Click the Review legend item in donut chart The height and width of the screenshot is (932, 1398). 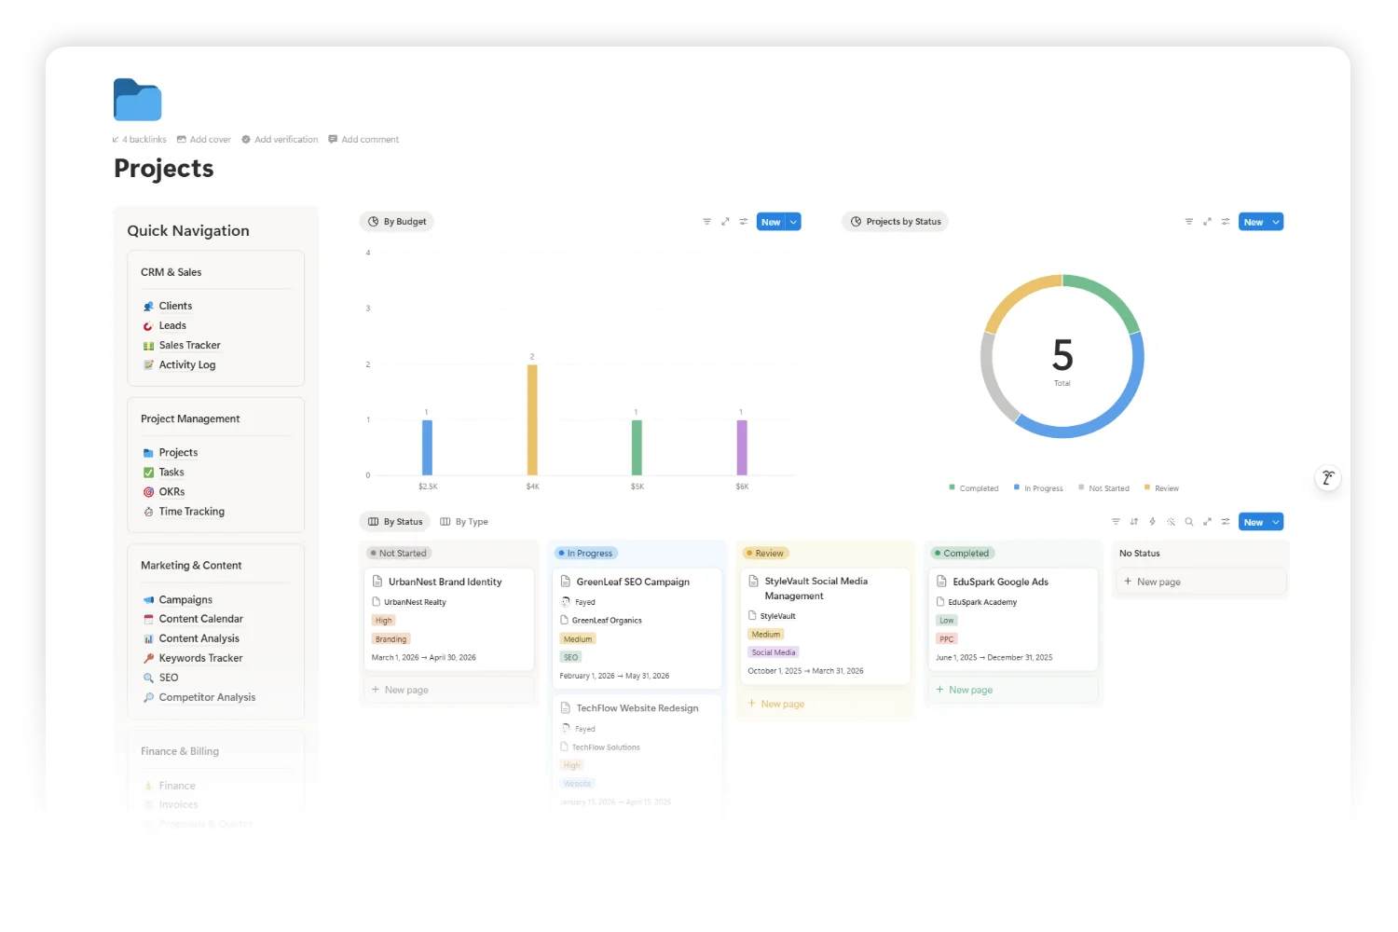1161,488
